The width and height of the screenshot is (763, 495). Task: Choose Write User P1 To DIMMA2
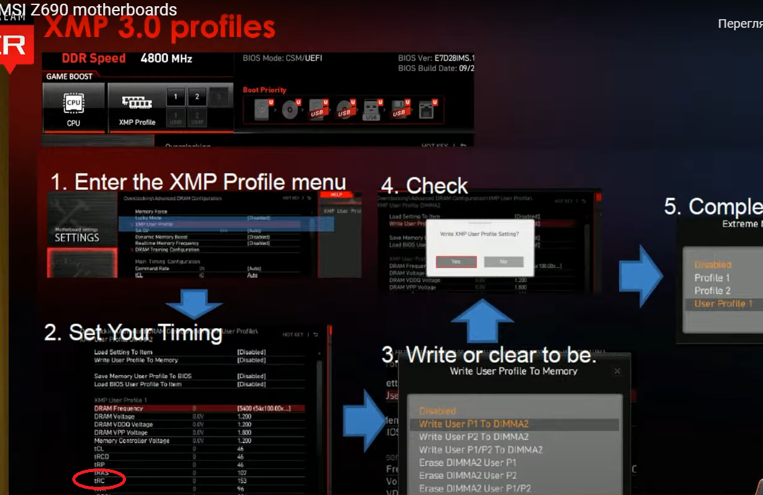click(514, 425)
